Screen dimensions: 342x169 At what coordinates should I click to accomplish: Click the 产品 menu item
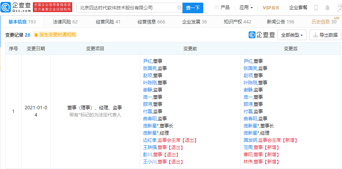(x=225, y=8)
